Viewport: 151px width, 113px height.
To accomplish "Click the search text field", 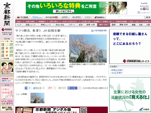I will click(132, 17).
